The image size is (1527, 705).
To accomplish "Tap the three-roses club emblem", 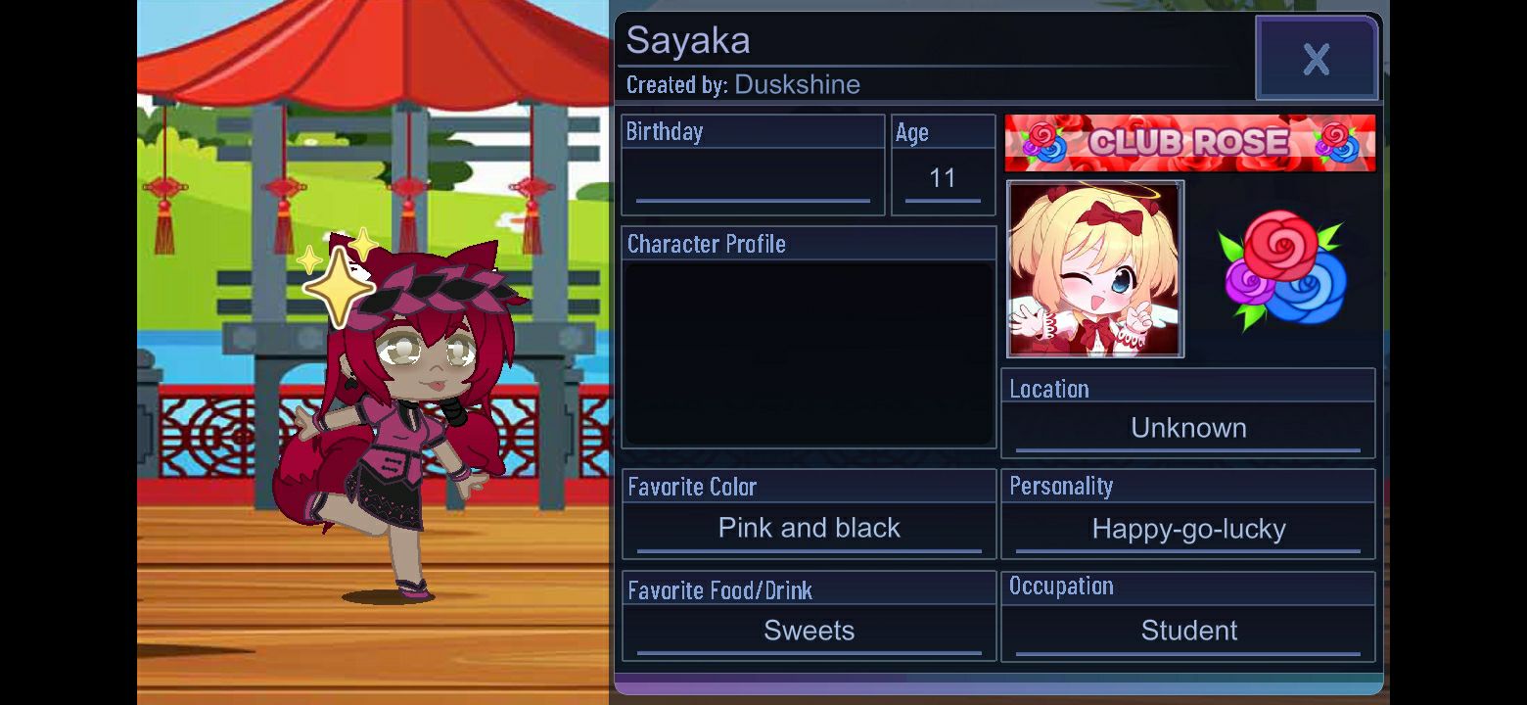I will [x=1284, y=269].
